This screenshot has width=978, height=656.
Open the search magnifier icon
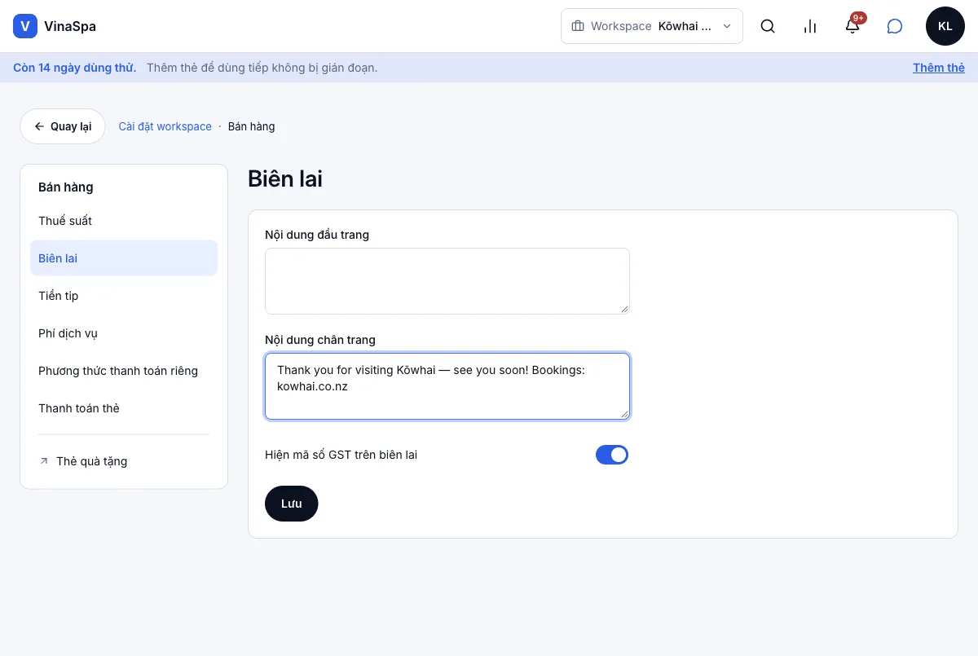(x=768, y=26)
